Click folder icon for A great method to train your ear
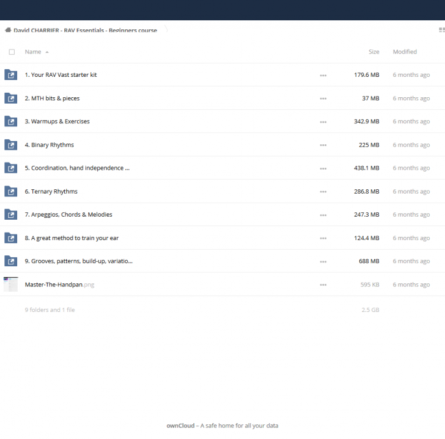The image size is (445, 439). [x=11, y=238]
